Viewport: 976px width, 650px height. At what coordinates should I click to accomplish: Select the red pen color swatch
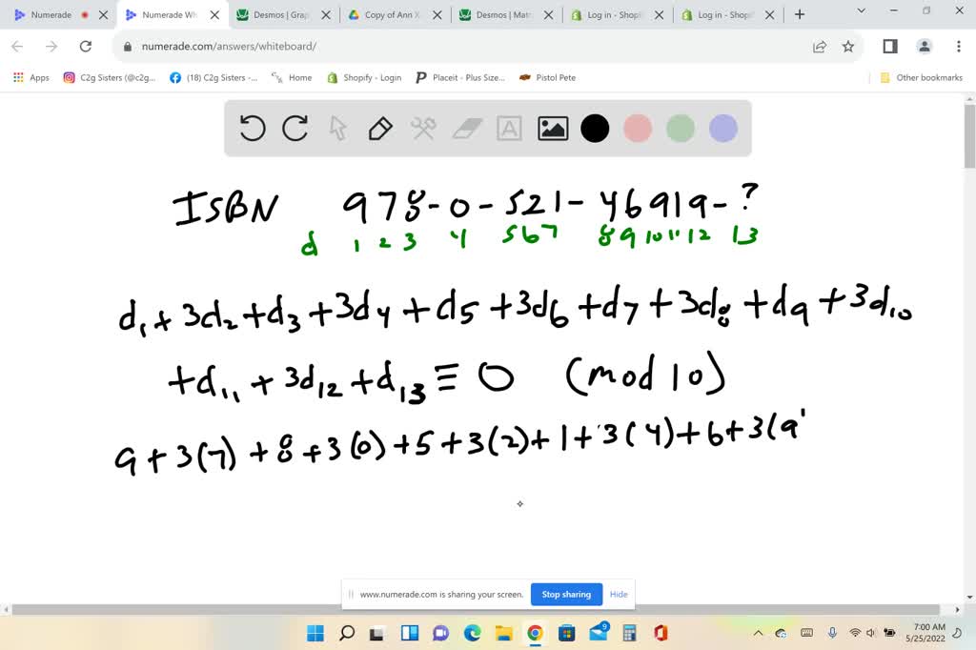pos(638,127)
